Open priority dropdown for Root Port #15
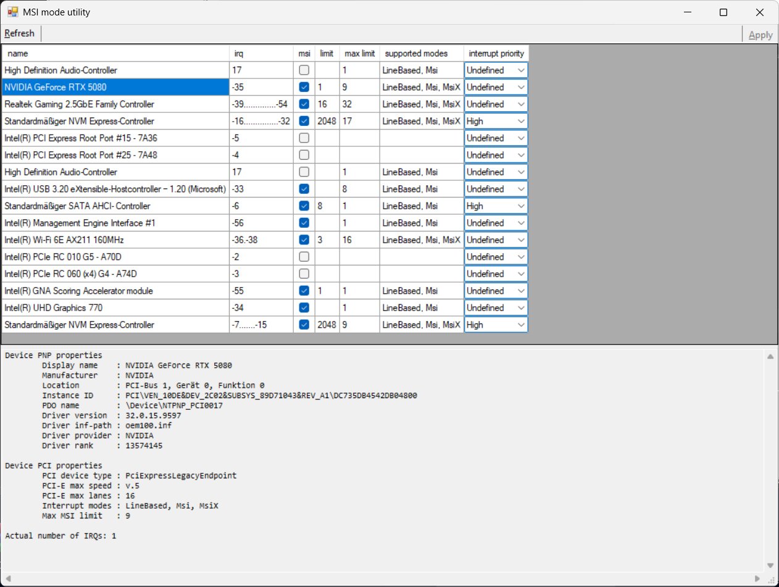Screen dimensions: 779x587 tap(496, 138)
